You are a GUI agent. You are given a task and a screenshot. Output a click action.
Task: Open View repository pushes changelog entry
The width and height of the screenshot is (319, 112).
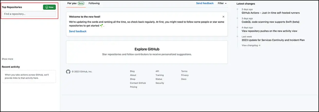(x=269, y=31)
